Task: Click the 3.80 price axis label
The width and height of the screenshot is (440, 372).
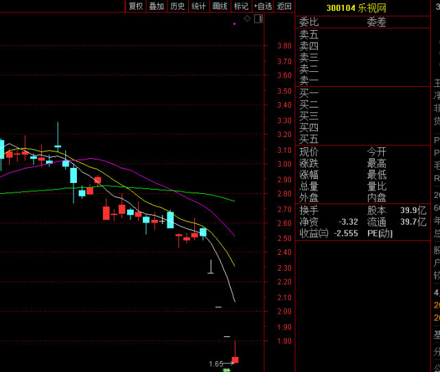Action: tap(284, 46)
